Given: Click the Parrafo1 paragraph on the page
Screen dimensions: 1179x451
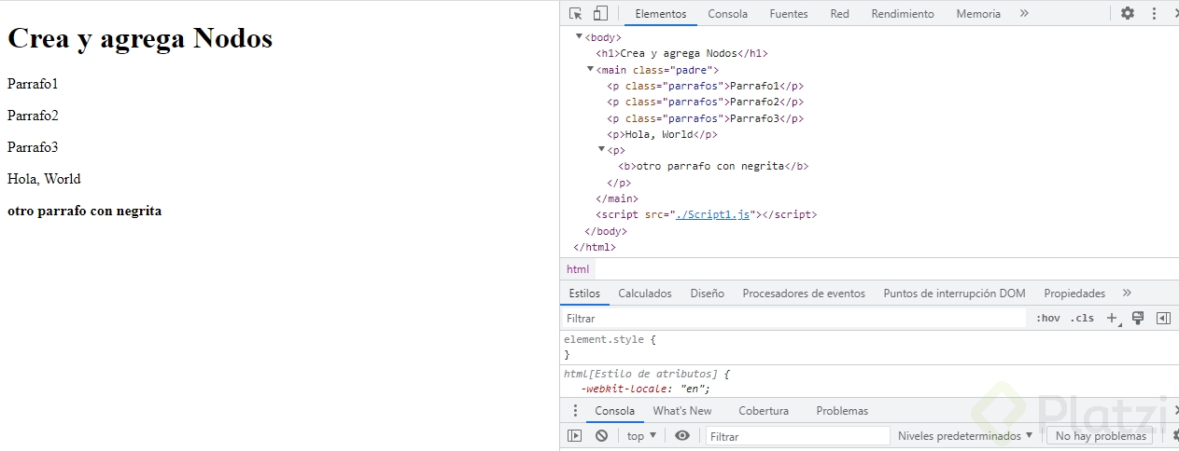Looking at the screenshot, I should click(x=33, y=84).
